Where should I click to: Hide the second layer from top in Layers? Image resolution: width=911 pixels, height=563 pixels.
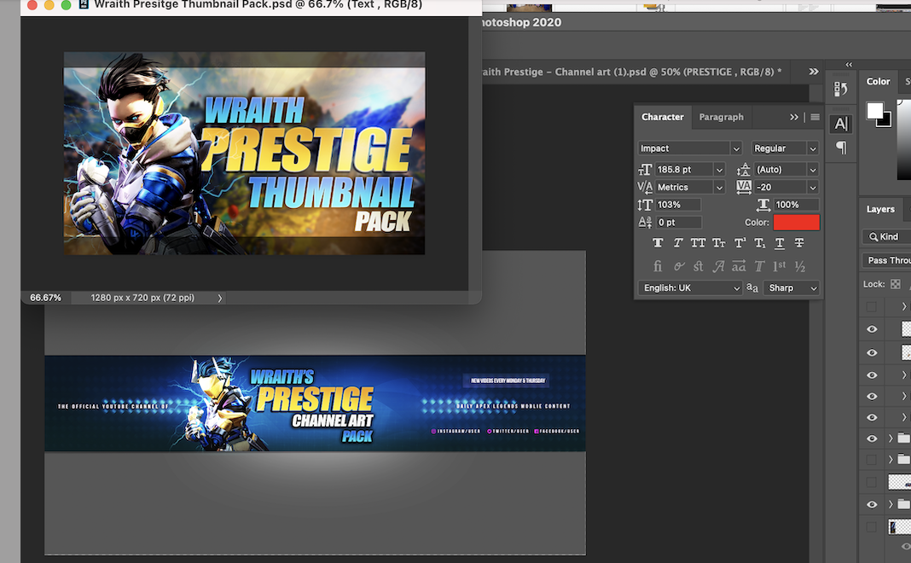(x=872, y=329)
